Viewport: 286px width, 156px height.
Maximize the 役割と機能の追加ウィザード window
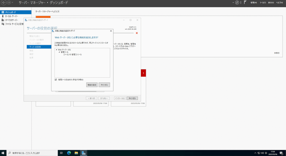click(130, 20)
